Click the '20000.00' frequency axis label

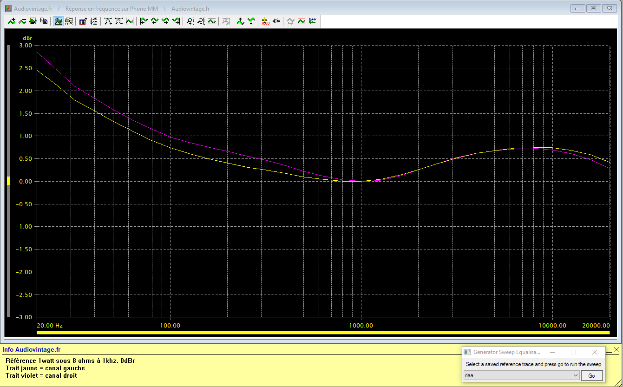pyautogui.click(x=596, y=325)
